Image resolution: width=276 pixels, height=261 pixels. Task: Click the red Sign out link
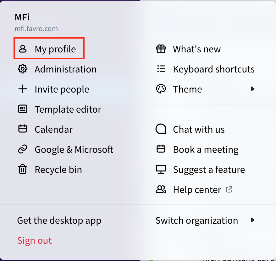click(x=34, y=240)
